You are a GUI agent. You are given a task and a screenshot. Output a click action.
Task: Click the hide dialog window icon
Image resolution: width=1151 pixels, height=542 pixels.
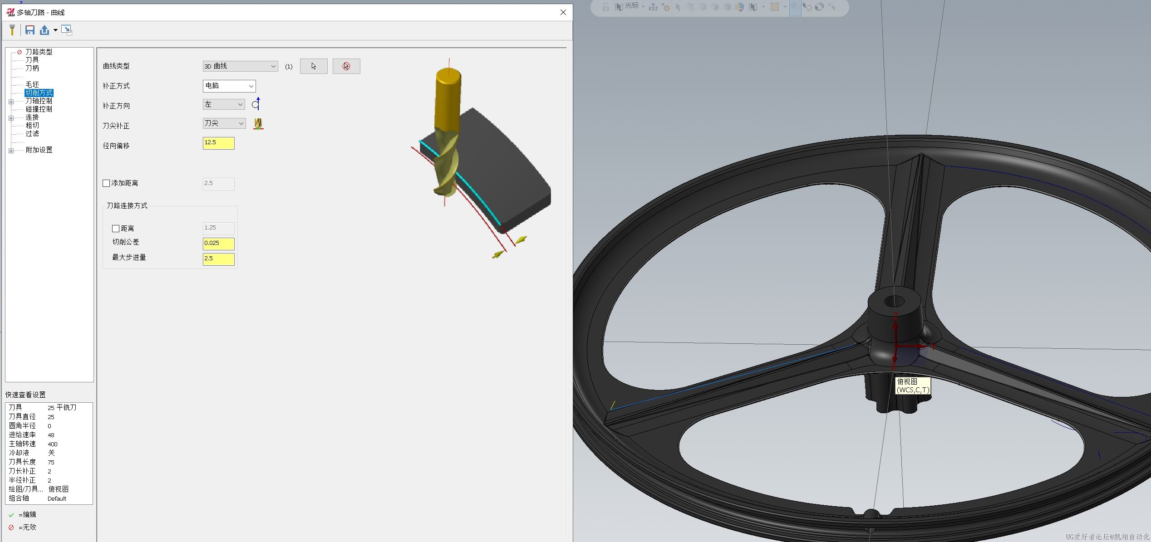[67, 30]
